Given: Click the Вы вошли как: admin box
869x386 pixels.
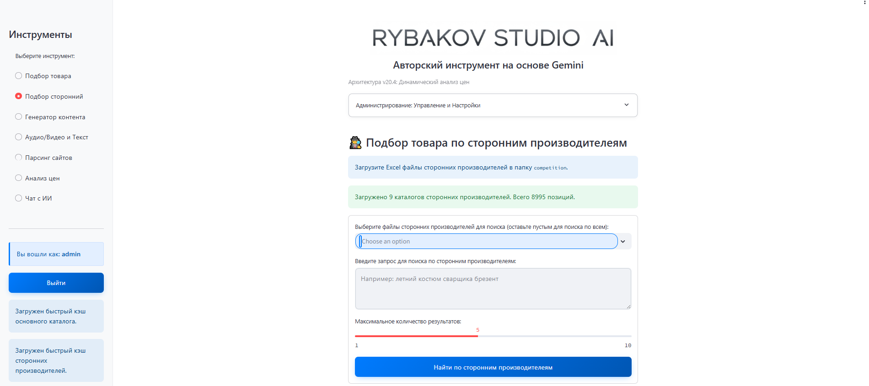Looking at the screenshot, I should coord(56,254).
